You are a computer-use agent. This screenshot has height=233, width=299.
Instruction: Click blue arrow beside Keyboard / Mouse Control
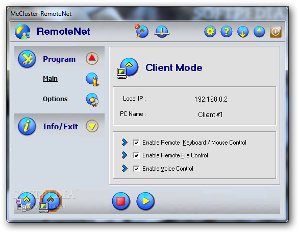tap(124, 142)
